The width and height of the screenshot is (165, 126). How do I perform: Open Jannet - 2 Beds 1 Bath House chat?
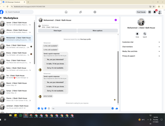tap(16, 24)
